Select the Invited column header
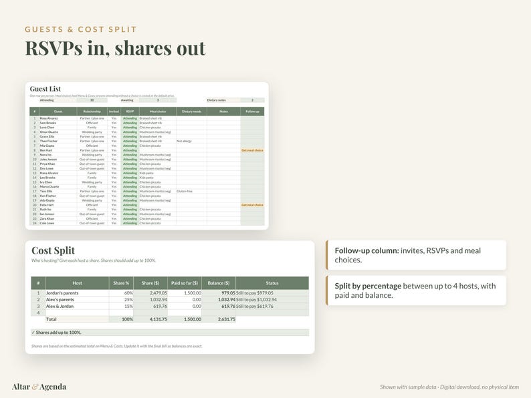 pos(114,112)
